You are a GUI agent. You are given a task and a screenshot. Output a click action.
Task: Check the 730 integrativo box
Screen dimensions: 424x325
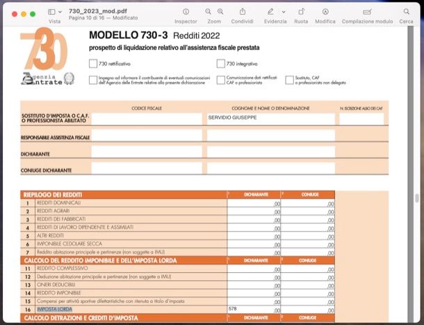(x=220, y=63)
